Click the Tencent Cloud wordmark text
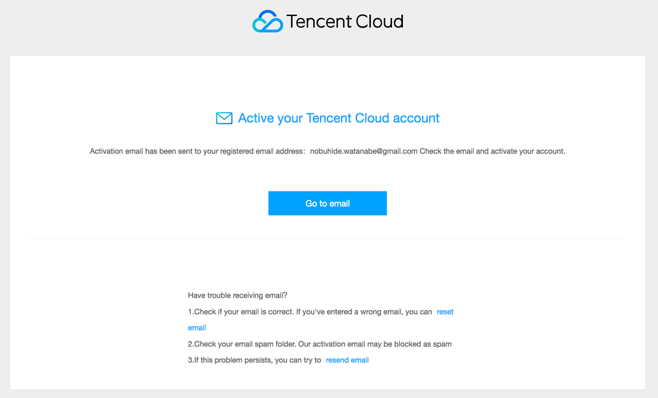This screenshot has height=398, width=658. click(345, 21)
